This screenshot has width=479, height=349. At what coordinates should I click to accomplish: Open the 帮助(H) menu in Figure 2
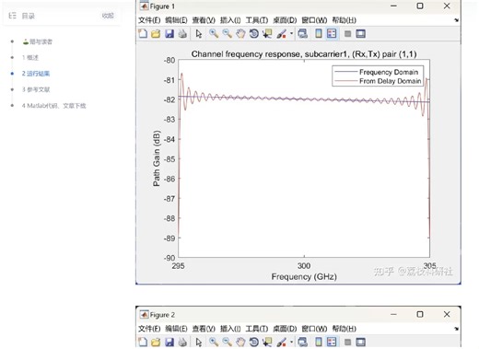click(345, 329)
